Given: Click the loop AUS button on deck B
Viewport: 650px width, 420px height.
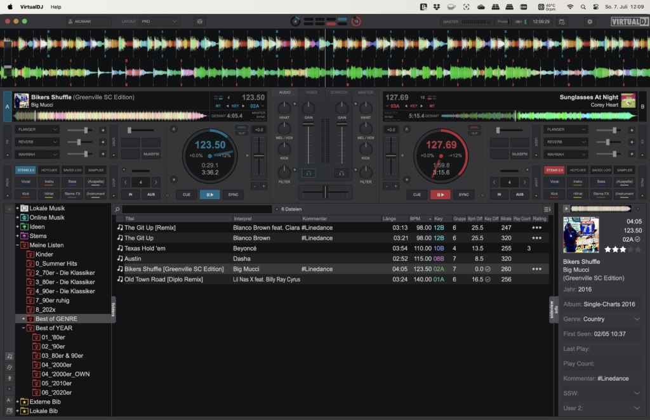Looking at the screenshot, I should (x=519, y=194).
